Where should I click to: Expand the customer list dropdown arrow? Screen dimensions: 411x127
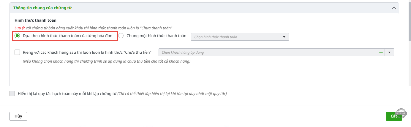click(x=389, y=53)
